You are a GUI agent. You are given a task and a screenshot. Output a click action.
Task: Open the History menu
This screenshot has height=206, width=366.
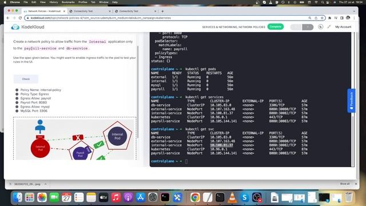[53, 2]
